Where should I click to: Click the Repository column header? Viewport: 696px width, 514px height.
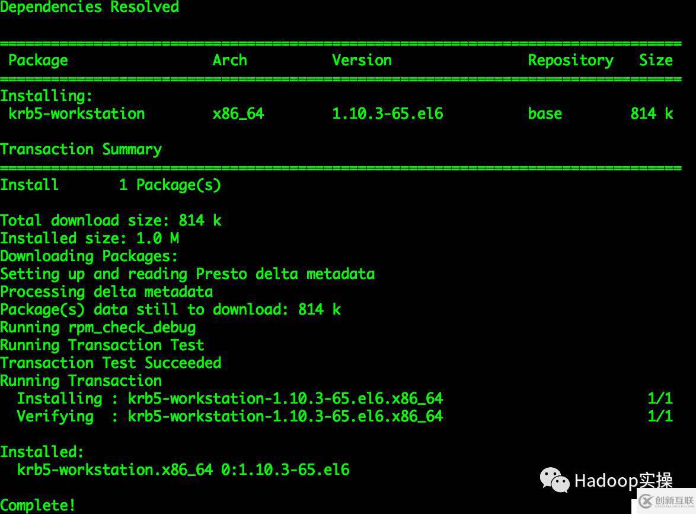[x=570, y=60]
